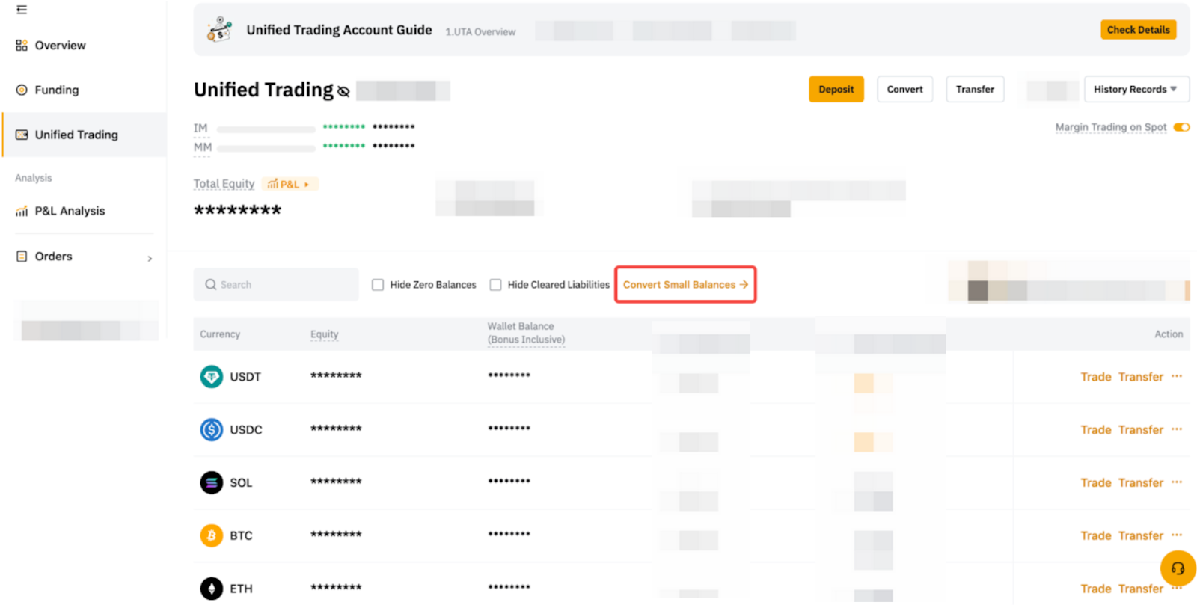Image resolution: width=1197 pixels, height=605 pixels.
Task: Toggle the Margin Trading on Spot switch
Action: [x=1181, y=127]
